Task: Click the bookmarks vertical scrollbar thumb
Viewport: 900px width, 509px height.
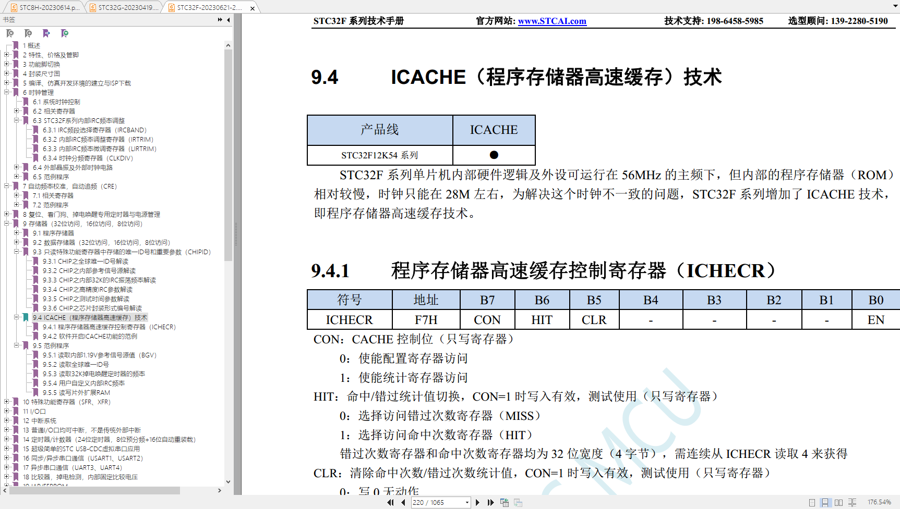Action: click(x=228, y=155)
